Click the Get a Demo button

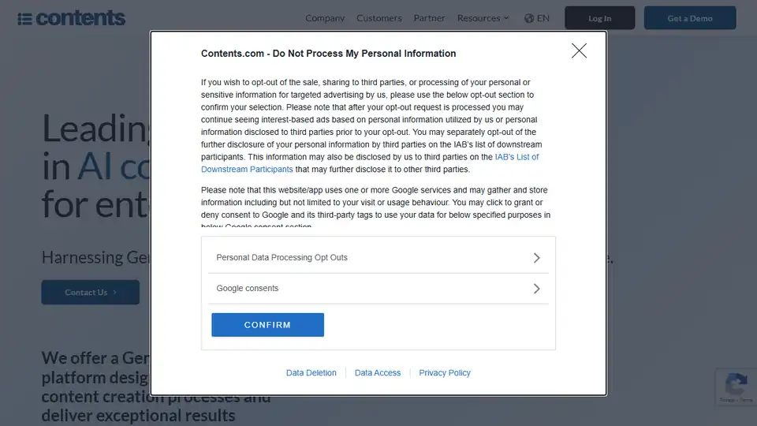(x=690, y=18)
